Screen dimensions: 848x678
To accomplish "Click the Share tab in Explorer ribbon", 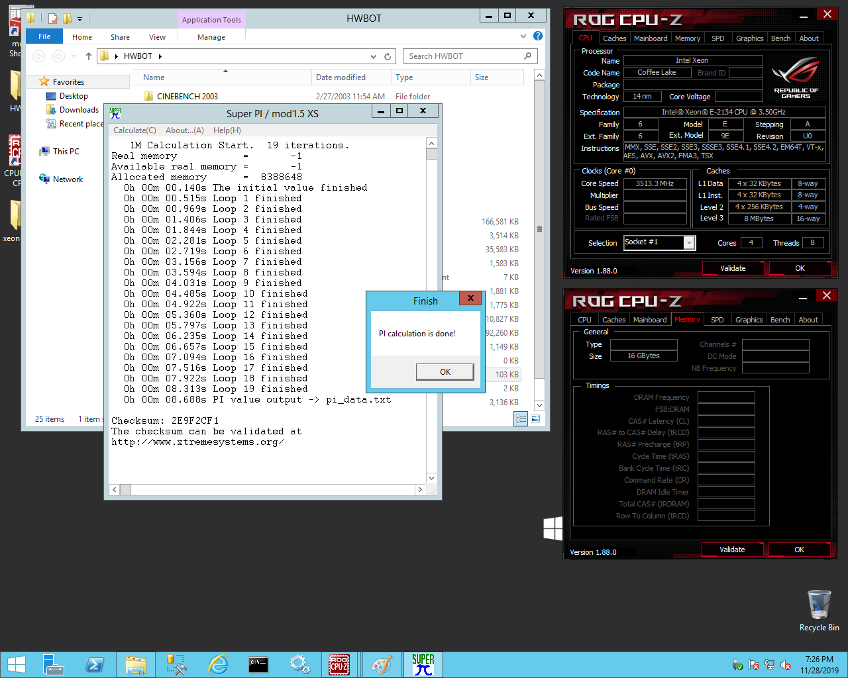I will (x=120, y=37).
